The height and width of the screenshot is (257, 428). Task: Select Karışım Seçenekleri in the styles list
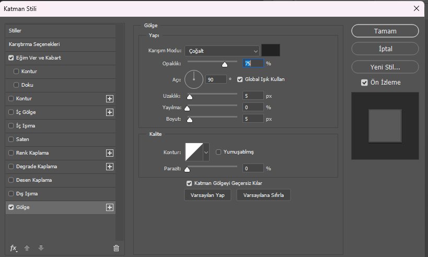click(x=34, y=44)
